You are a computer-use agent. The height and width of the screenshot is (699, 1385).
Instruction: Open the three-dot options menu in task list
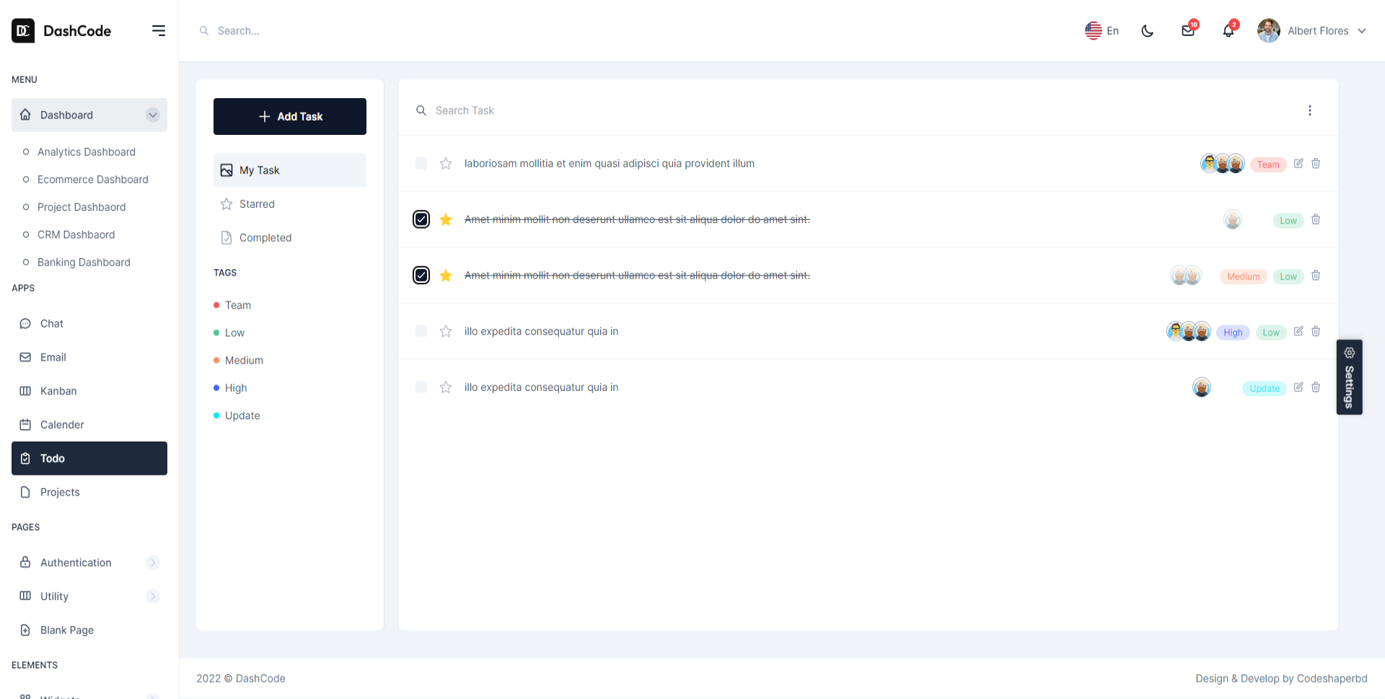(1310, 110)
